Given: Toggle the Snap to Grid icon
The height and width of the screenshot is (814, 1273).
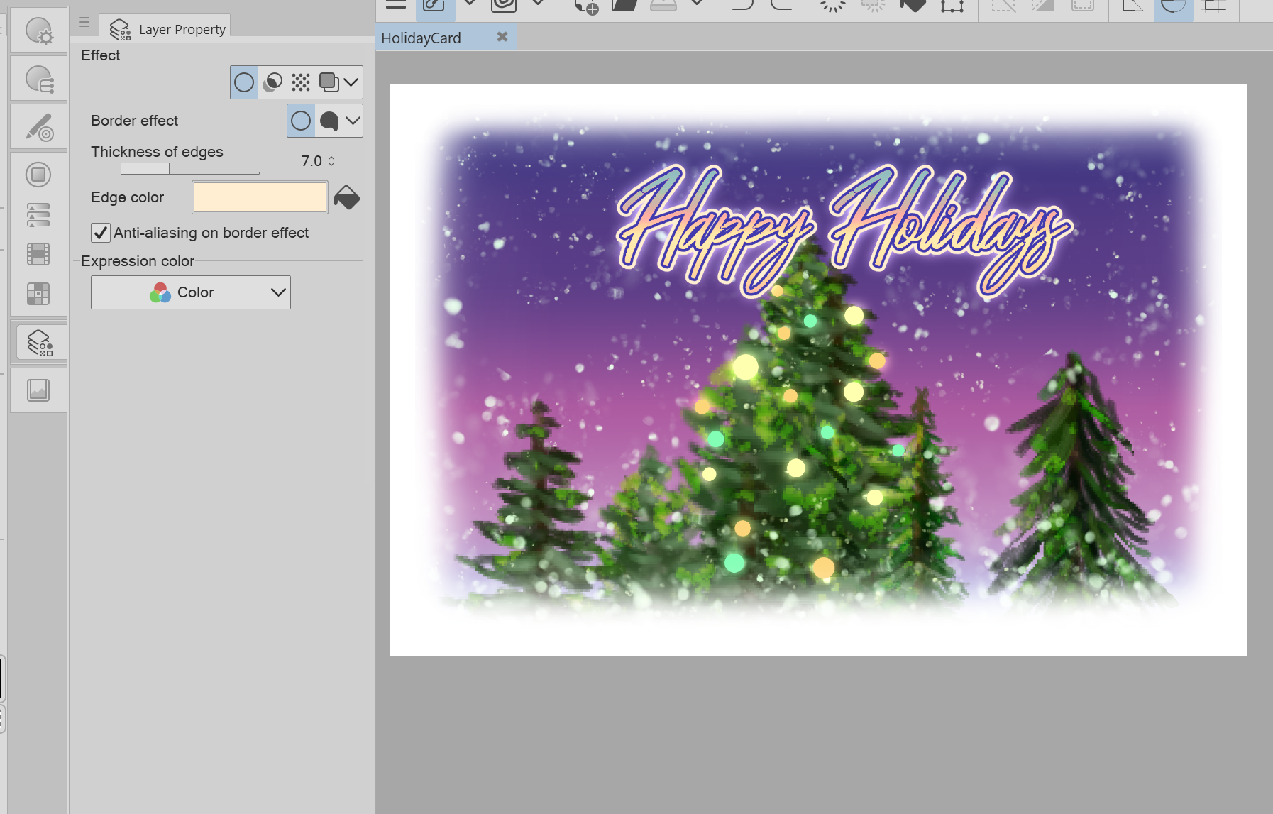Looking at the screenshot, I should 1214,6.
